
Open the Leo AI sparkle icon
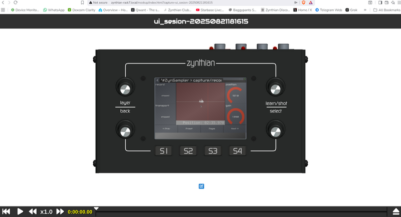(x=393, y=2)
